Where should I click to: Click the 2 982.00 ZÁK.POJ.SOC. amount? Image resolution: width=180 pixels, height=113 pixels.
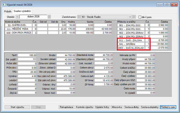tap(159, 25)
